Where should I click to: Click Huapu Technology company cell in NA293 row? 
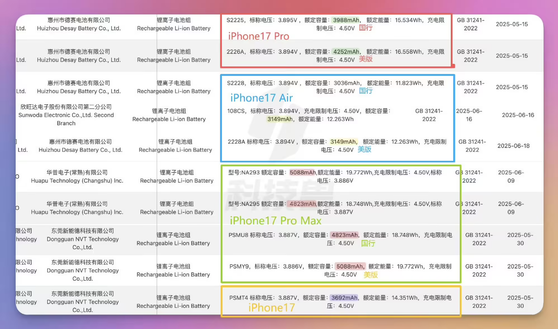click(x=77, y=176)
